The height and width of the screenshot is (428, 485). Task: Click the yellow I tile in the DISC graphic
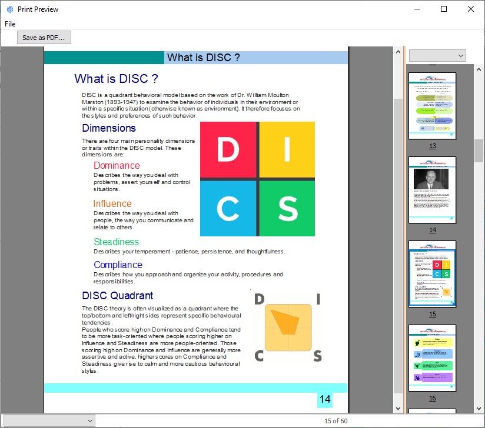pos(287,150)
